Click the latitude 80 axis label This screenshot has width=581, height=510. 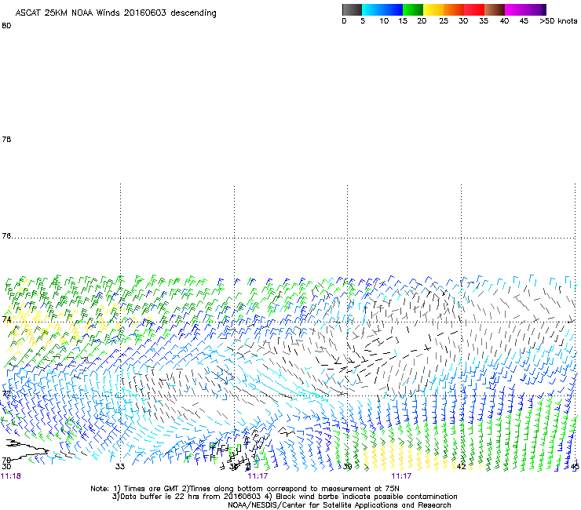coord(6,26)
